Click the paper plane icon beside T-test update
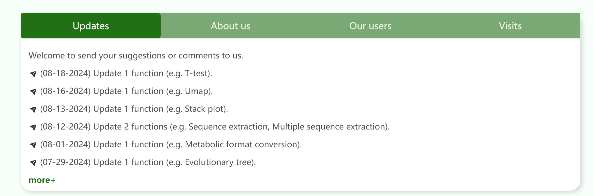This screenshot has height=196, width=593. pyautogui.click(x=33, y=74)
